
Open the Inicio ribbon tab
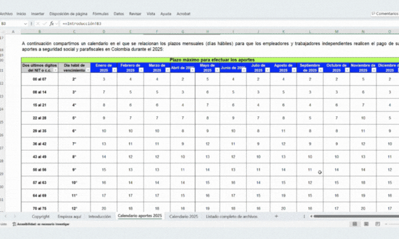[21, 14]
